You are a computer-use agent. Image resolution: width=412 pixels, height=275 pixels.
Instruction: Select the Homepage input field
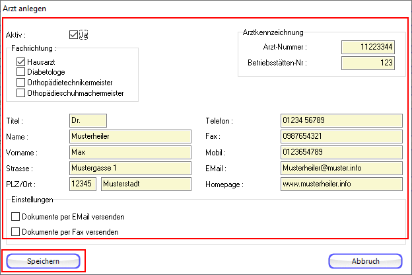[341, 184]
